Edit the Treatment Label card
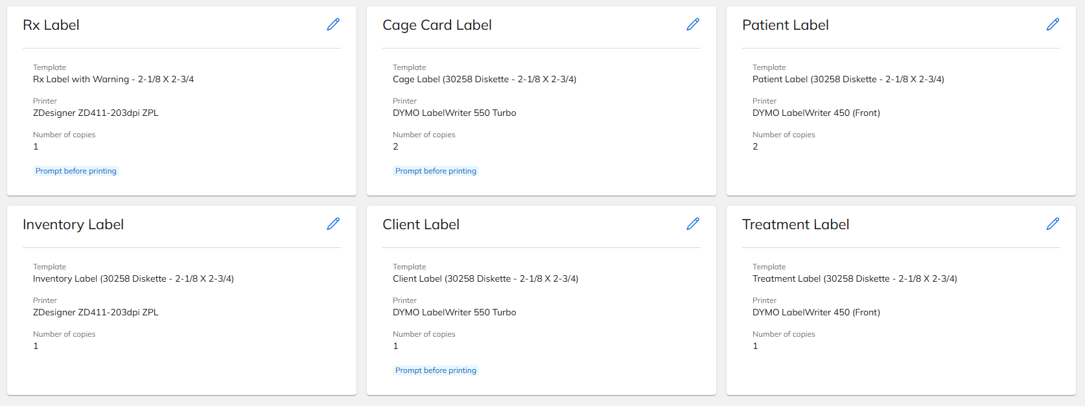Screen dimensions: 1085x406 (1053, 224)
